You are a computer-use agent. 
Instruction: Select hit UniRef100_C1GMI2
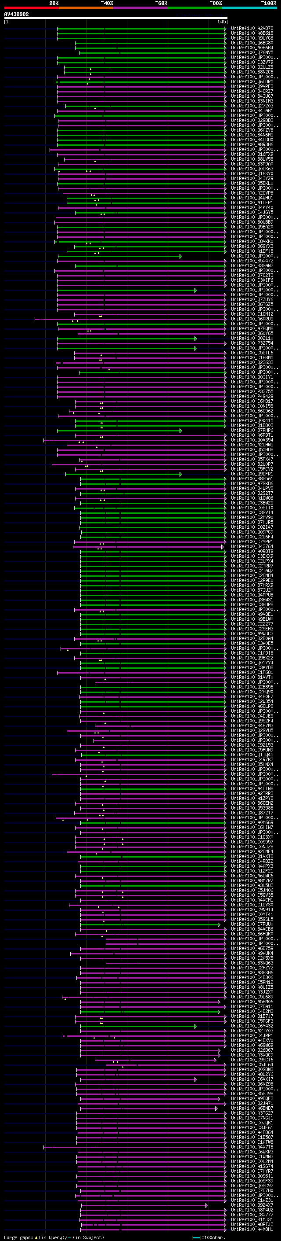point(252,314)
